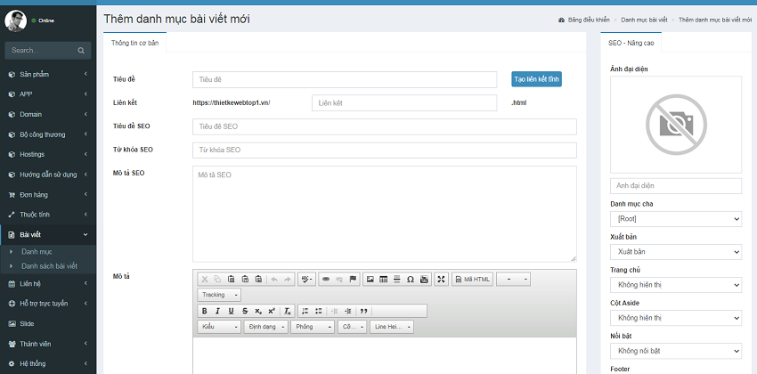Click the Ảnh đại diện placeholder thumbnail
The image size is (757, 374).
(x=675, y=124)
